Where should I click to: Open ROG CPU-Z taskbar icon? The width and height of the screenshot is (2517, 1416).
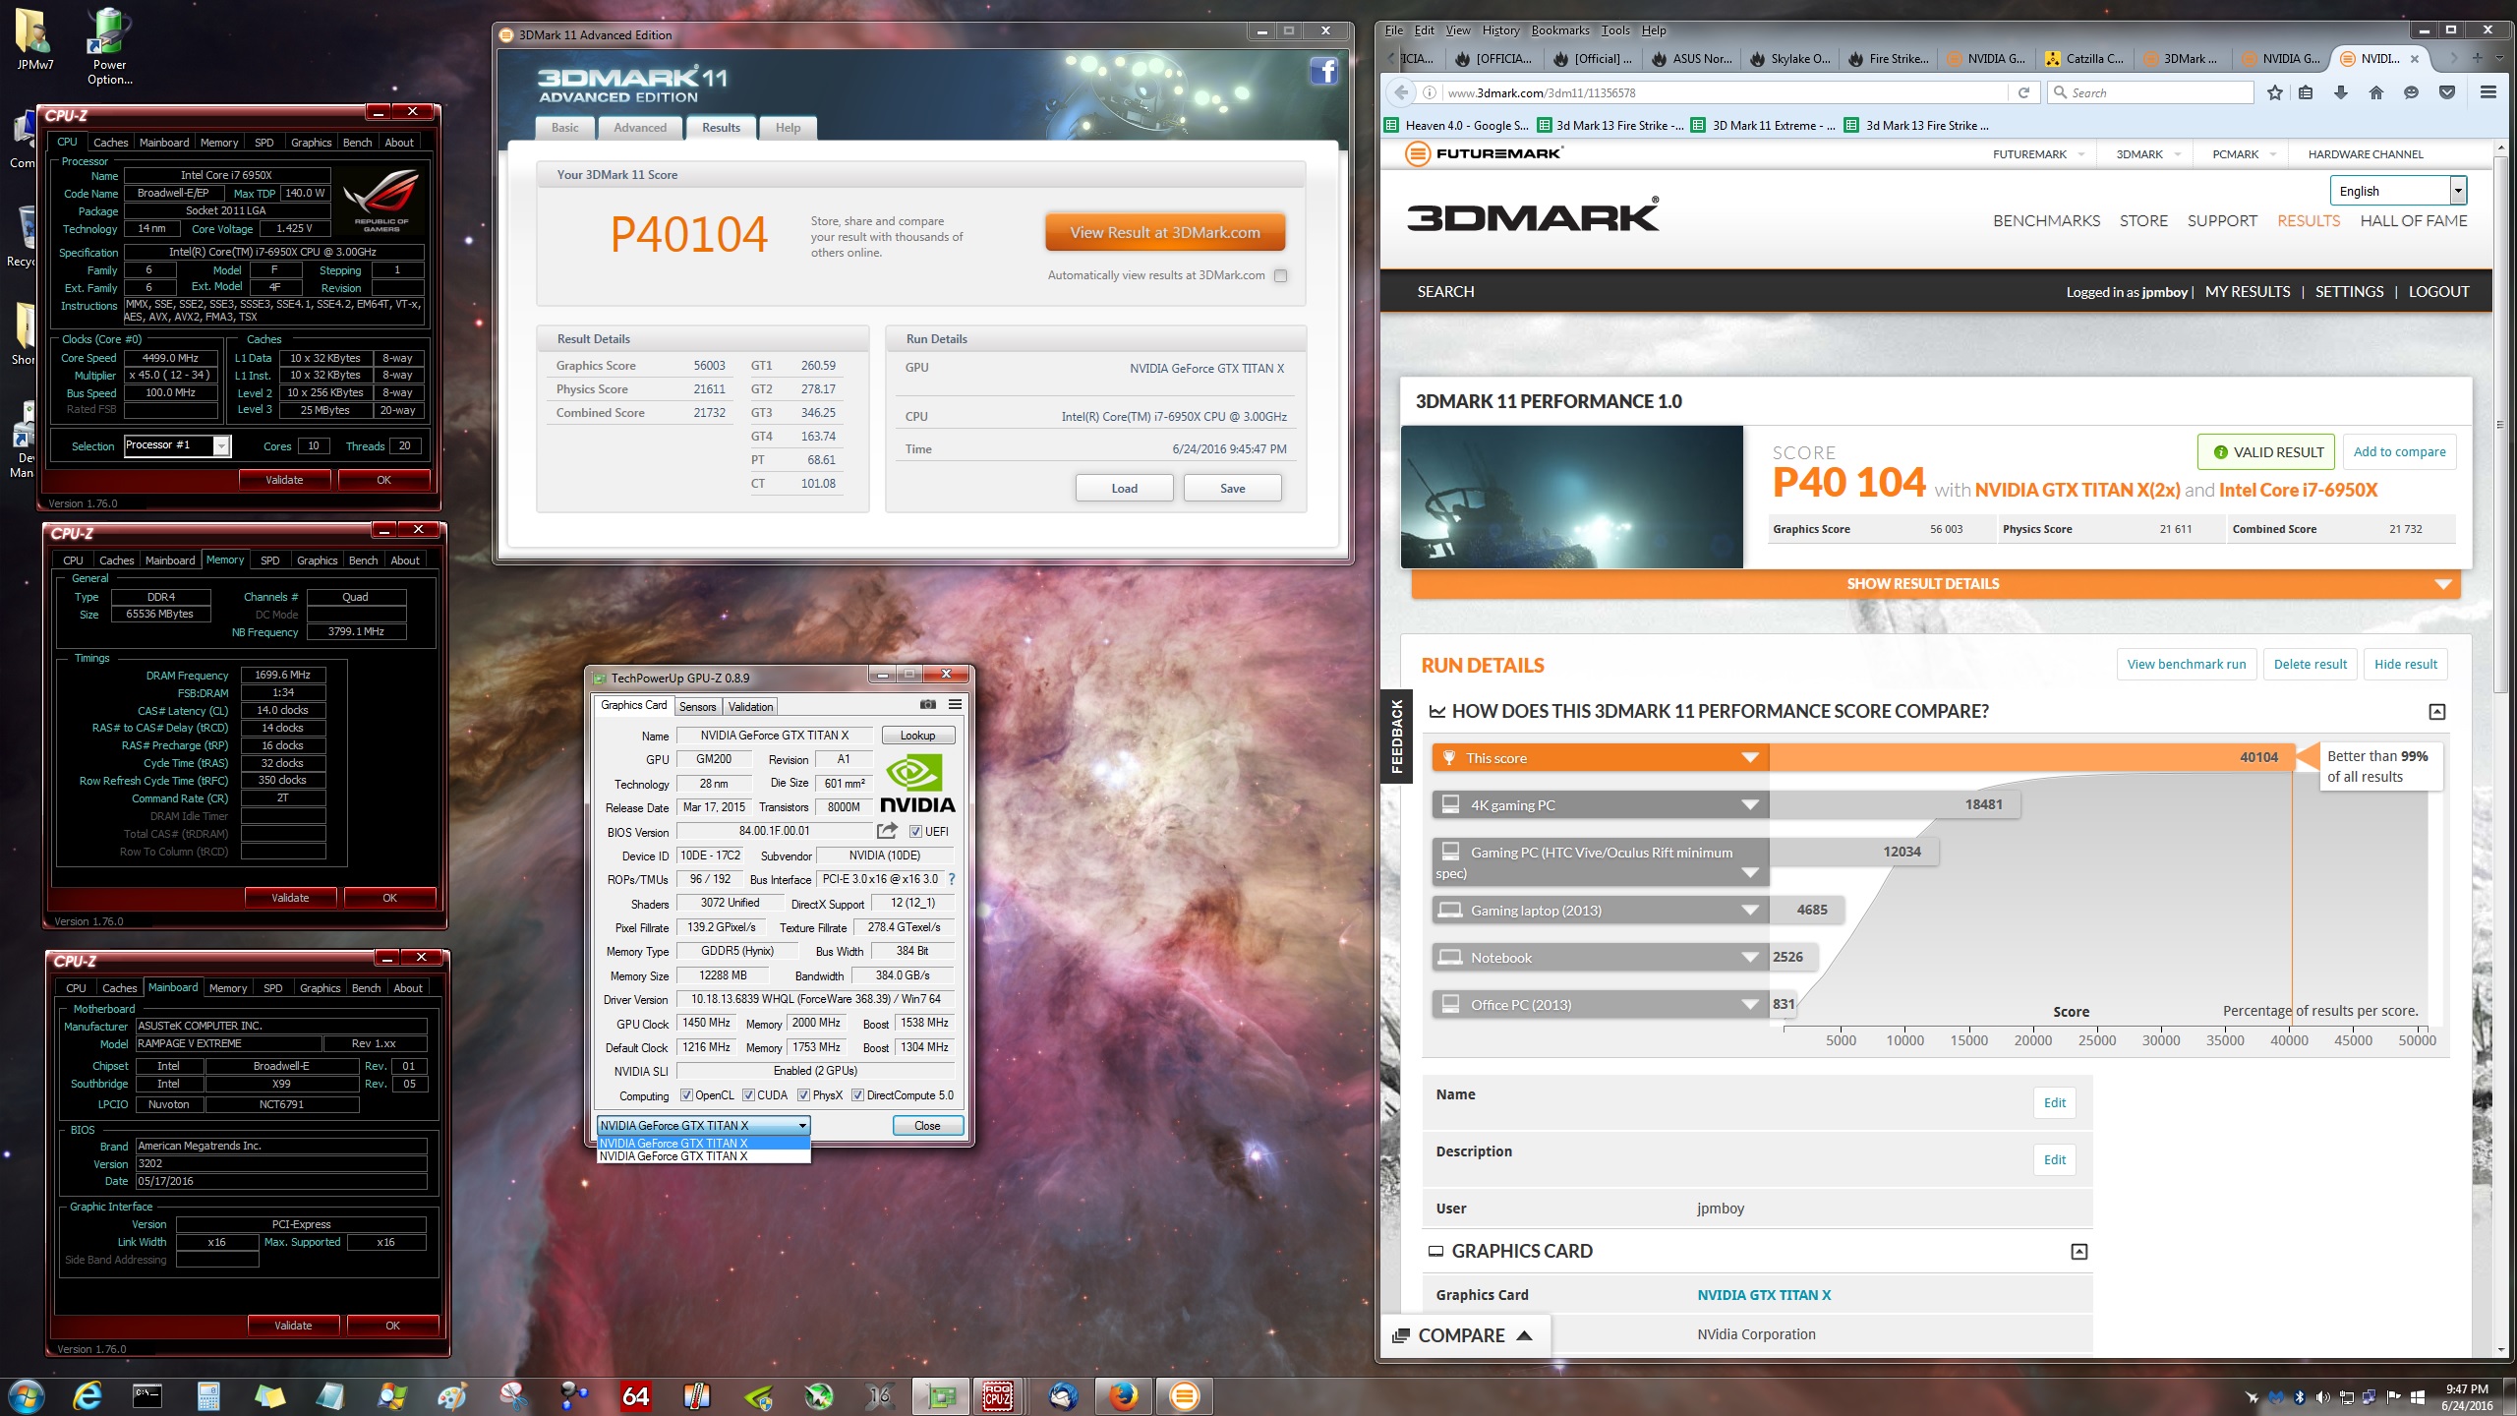pyautogui.click(x=998, y=1395)
